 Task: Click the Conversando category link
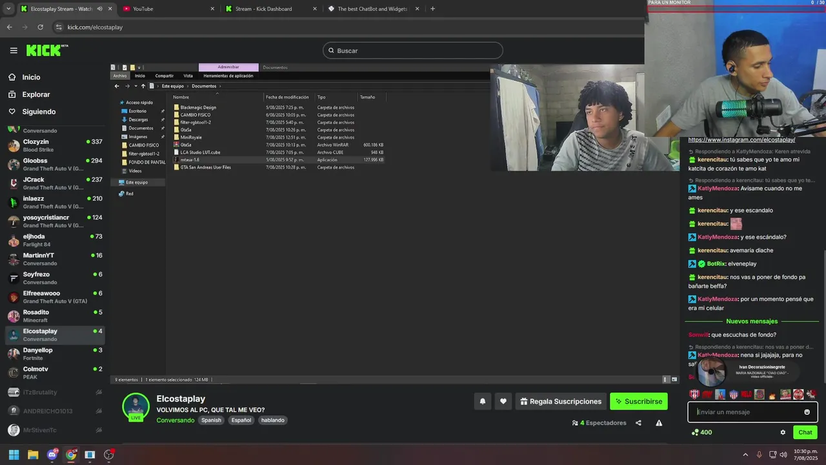(176, 420)
